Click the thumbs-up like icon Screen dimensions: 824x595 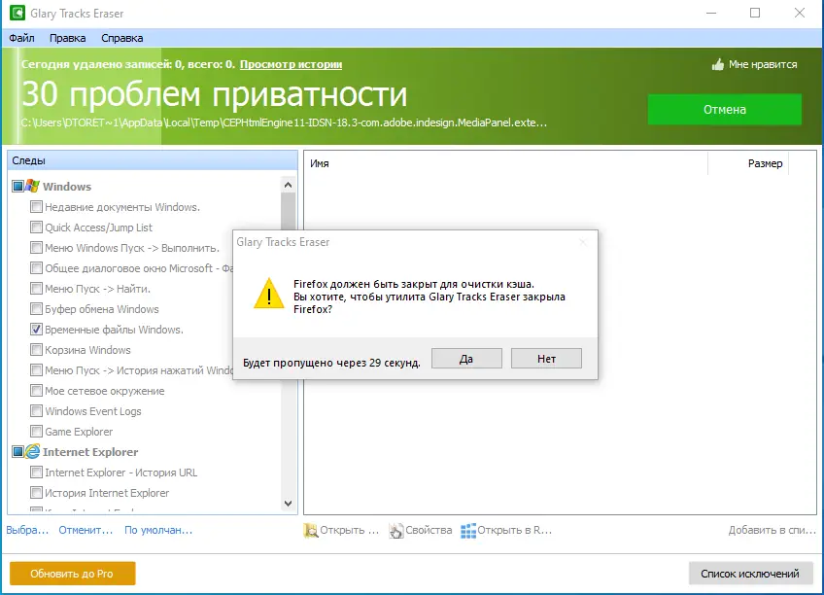tap(718, 64)
